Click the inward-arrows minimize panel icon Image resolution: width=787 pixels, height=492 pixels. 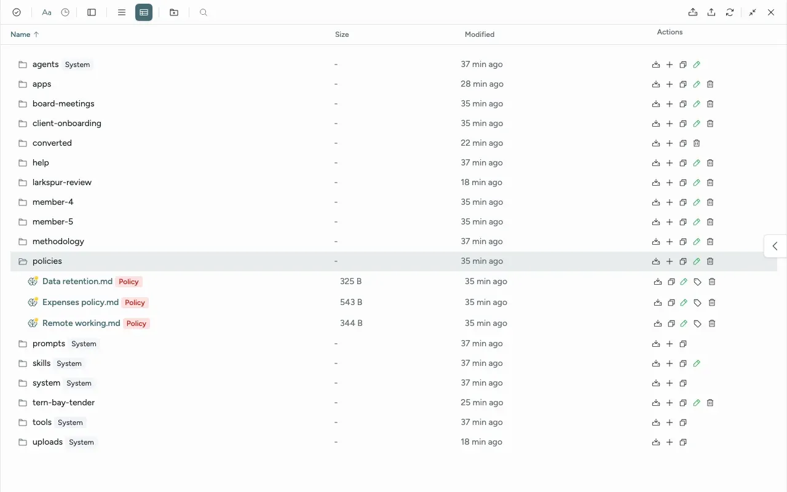753,12
